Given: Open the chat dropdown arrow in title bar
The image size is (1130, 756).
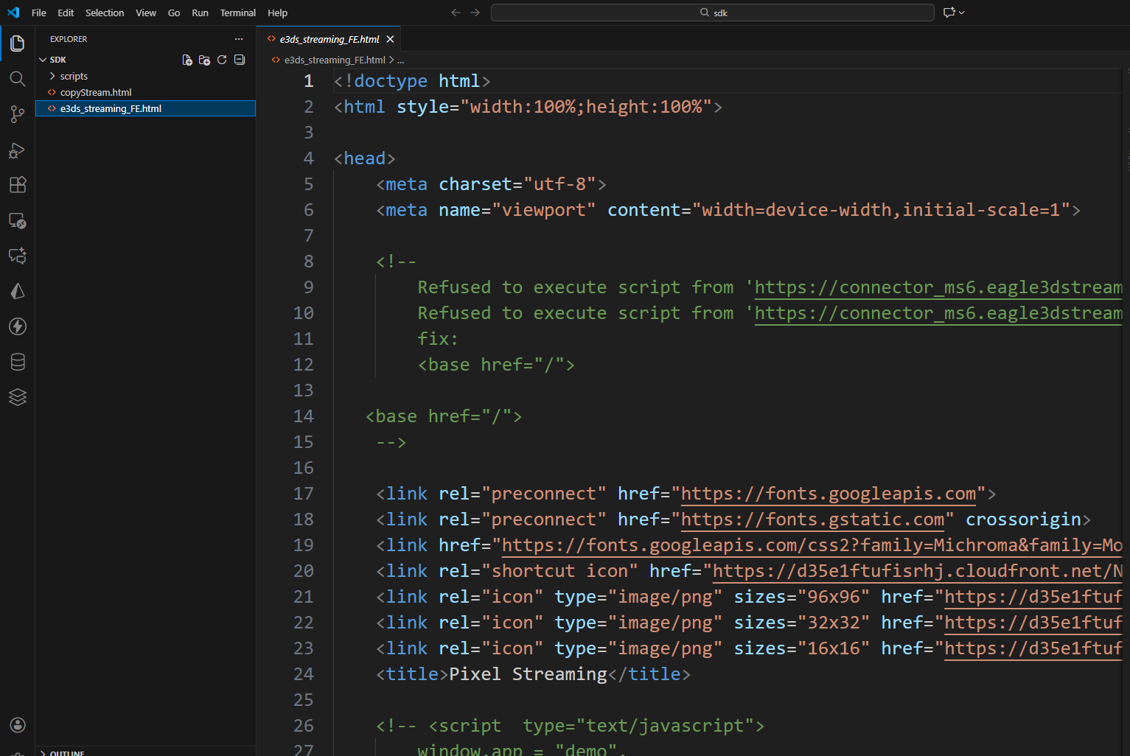Looking at the screenshot, I should [x=962, y=13].
